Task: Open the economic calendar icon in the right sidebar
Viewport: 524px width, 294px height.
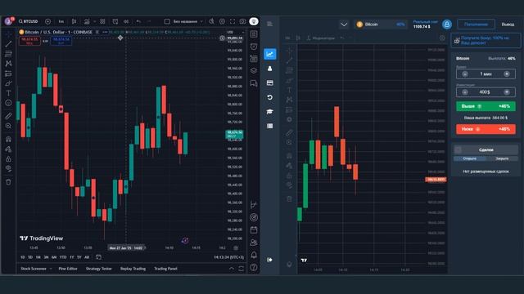Action: (x=254, y=229)
